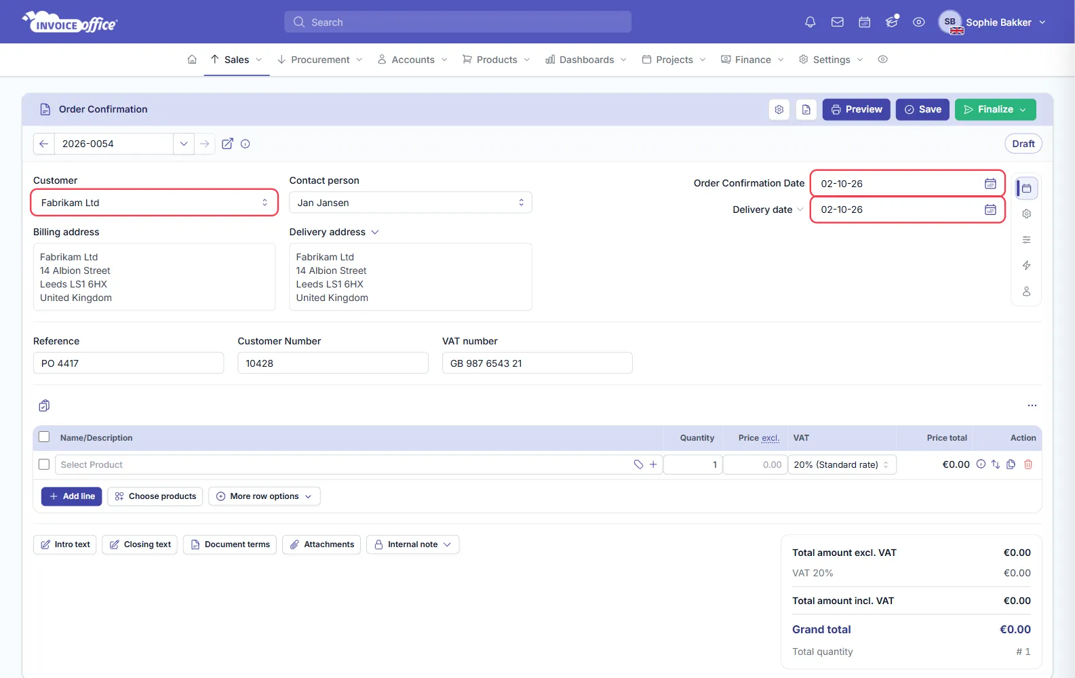Click the tag icon in product field
This screenshot has width=1075, height=678.
(638, 464)
